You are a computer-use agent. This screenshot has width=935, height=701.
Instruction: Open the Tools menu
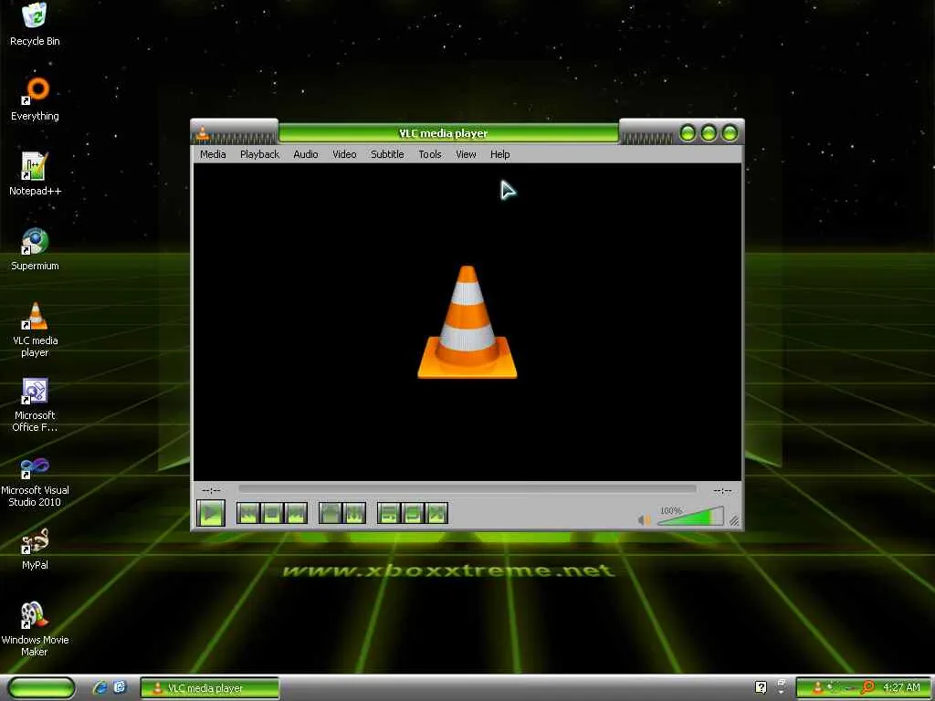click(x=430, y=154)
